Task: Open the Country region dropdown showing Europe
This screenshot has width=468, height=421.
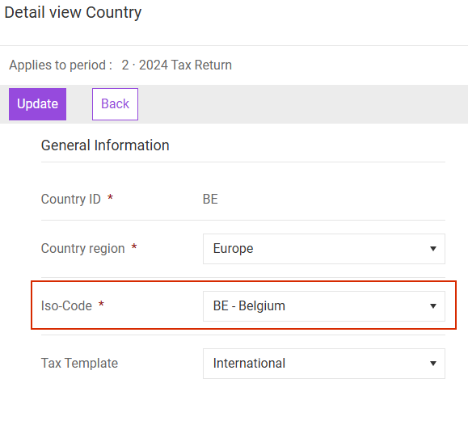Action: tap(324, 249)
